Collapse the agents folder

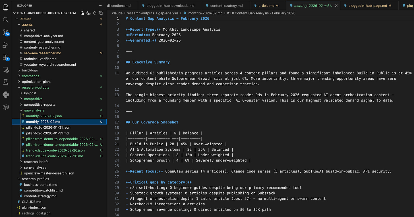point(19,25)
